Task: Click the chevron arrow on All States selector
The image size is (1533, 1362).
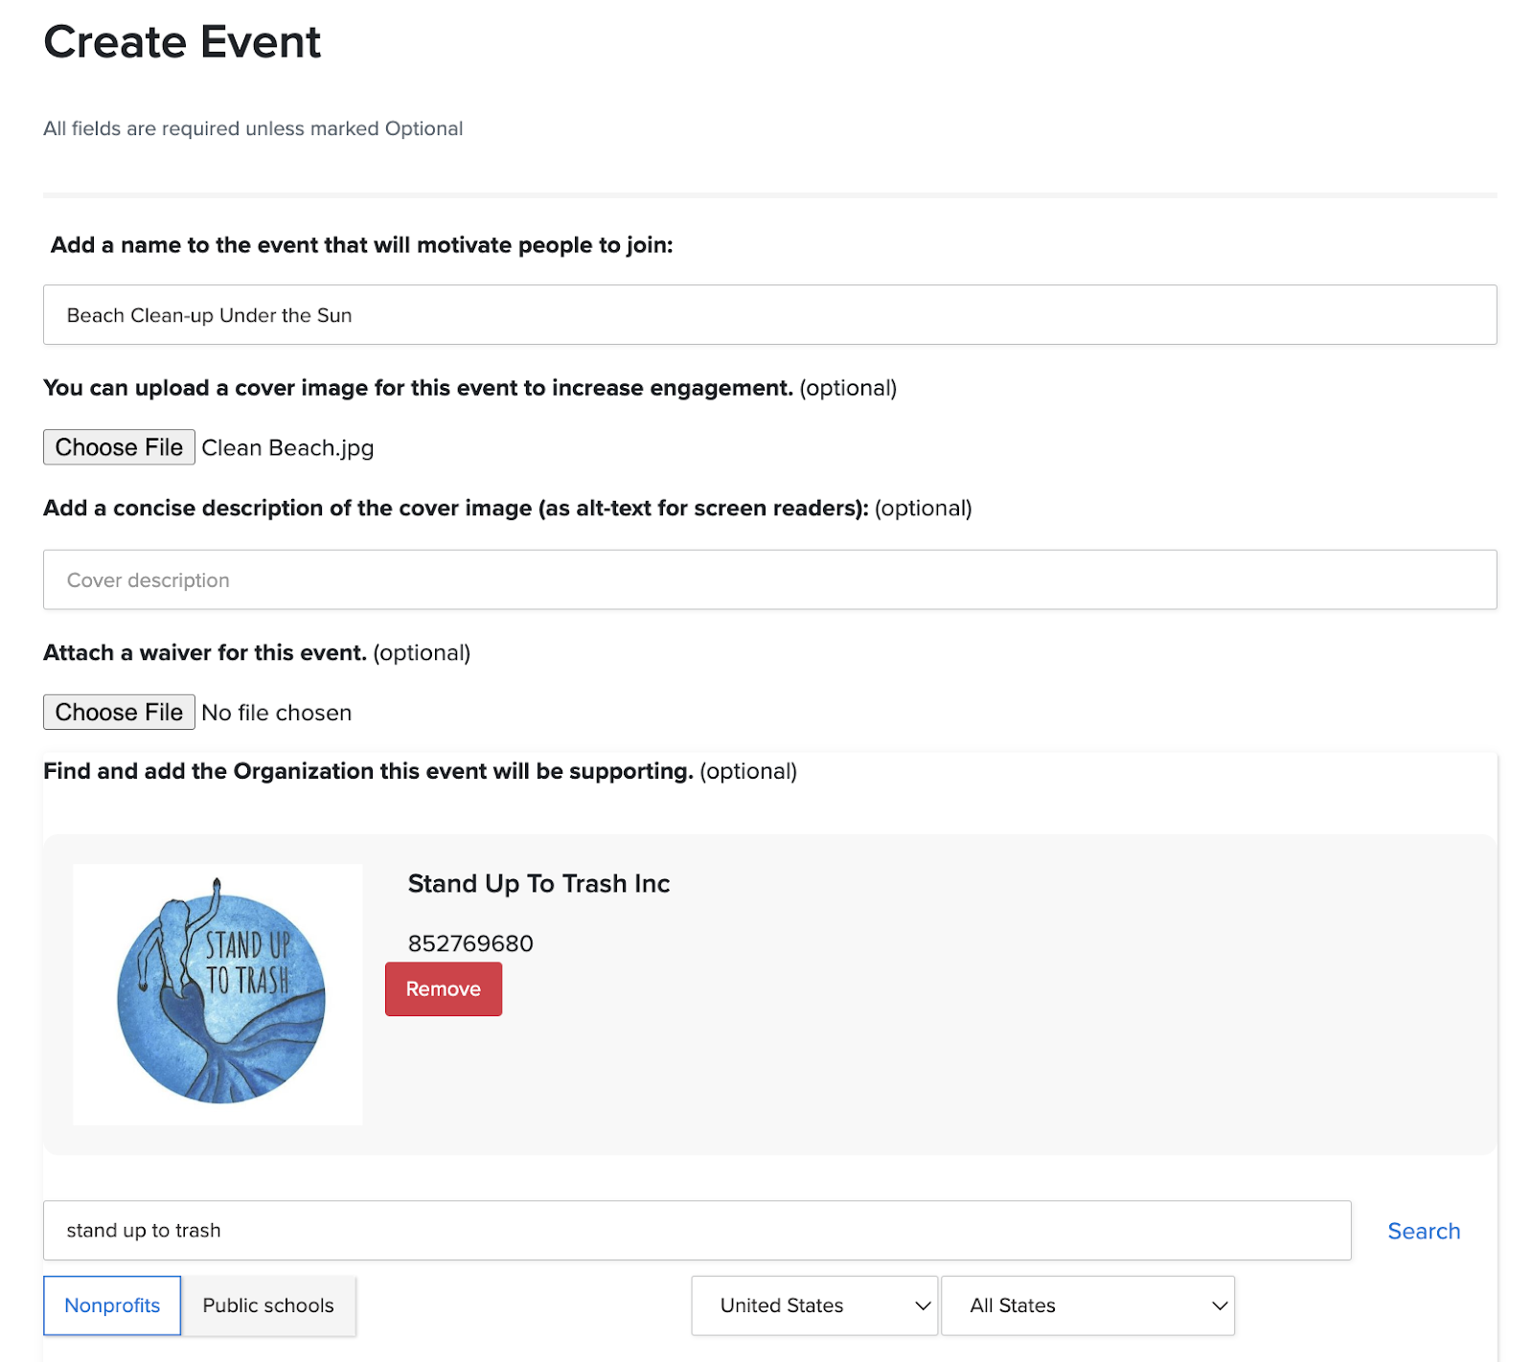Action: 1219,1305
